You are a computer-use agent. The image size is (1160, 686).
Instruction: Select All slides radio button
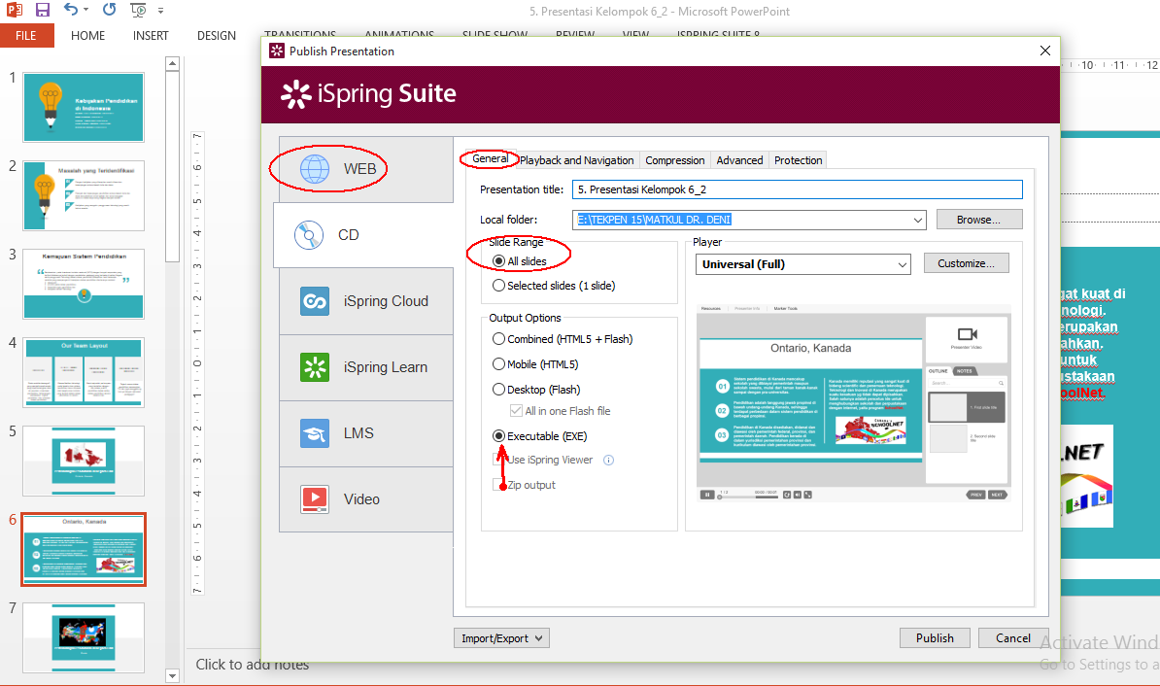pos(498,261)
